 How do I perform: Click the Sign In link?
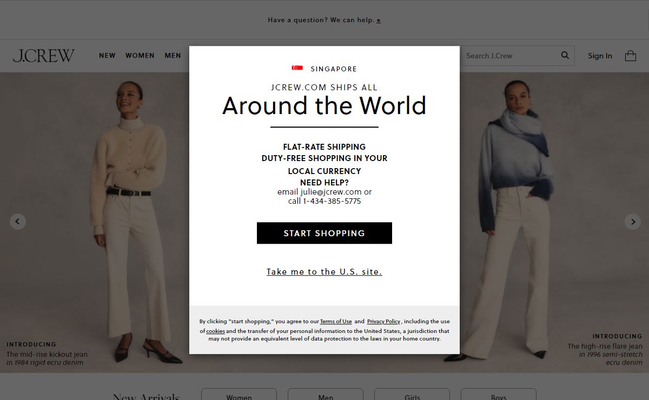(x=600, y=56)
